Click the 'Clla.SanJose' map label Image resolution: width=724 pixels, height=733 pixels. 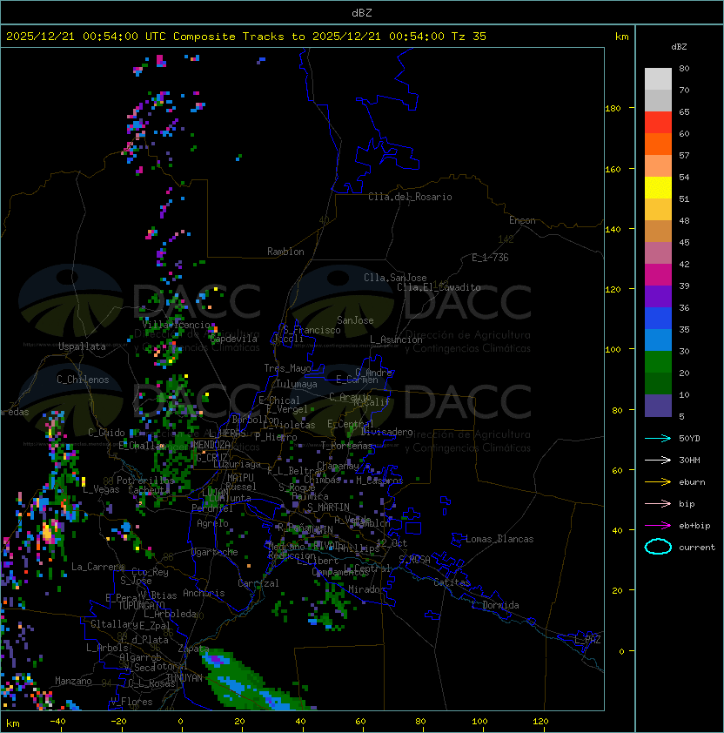395,278
